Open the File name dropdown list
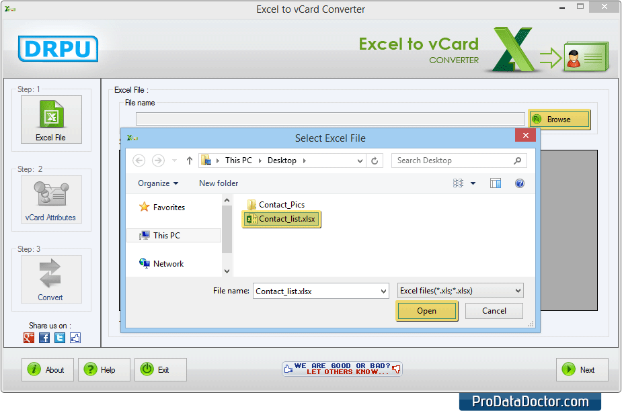622x411 pixels. click(x=383, y=291)
